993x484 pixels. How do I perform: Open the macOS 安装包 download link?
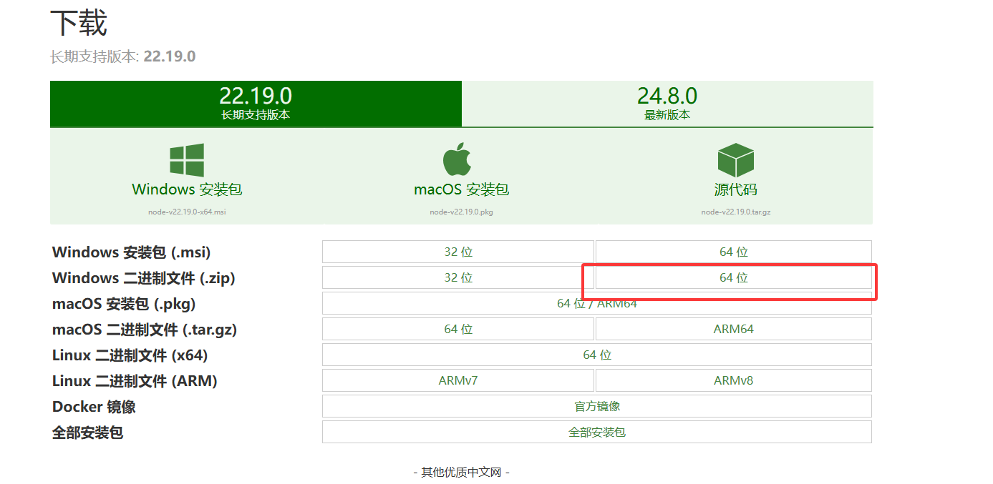[x=461, y=189]
